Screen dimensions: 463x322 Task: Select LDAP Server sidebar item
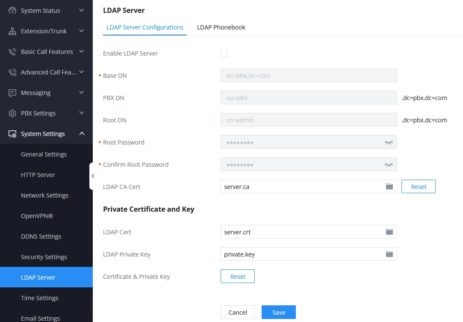[46, 278]
